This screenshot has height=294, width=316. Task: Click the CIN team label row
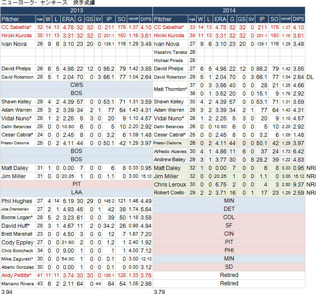pyautogui.click(x=229, y=234)
